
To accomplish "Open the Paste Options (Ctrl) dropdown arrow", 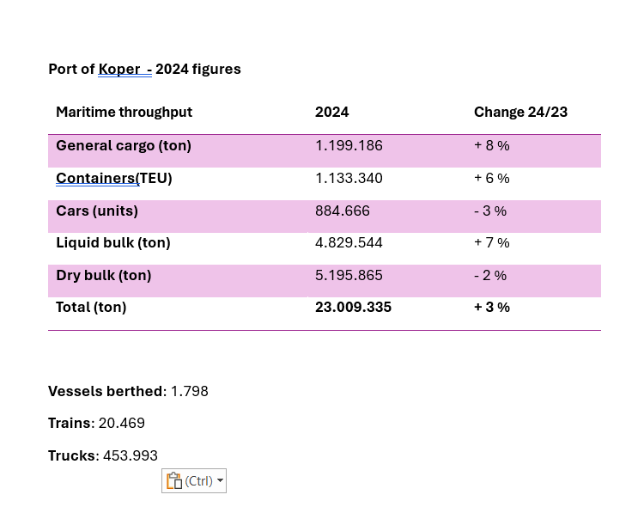I will pyautogui.click(x=220, y=480).
